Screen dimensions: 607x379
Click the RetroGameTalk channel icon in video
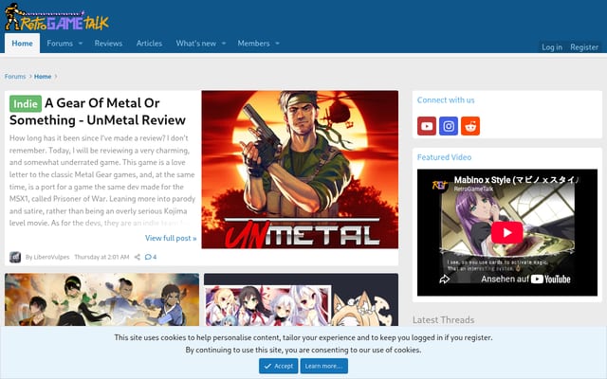tap(439, 185)
